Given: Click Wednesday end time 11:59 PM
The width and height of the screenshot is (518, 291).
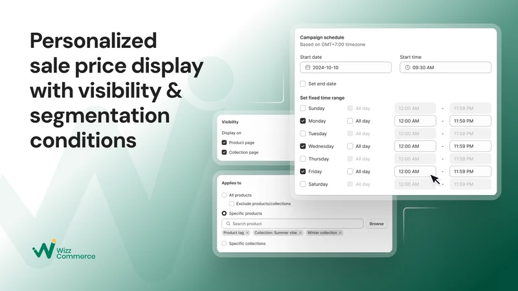Looking at the screenshot, I should click(470, 146).
